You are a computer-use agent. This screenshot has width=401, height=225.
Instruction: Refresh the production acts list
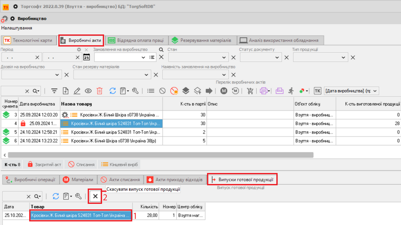point(113,91)
